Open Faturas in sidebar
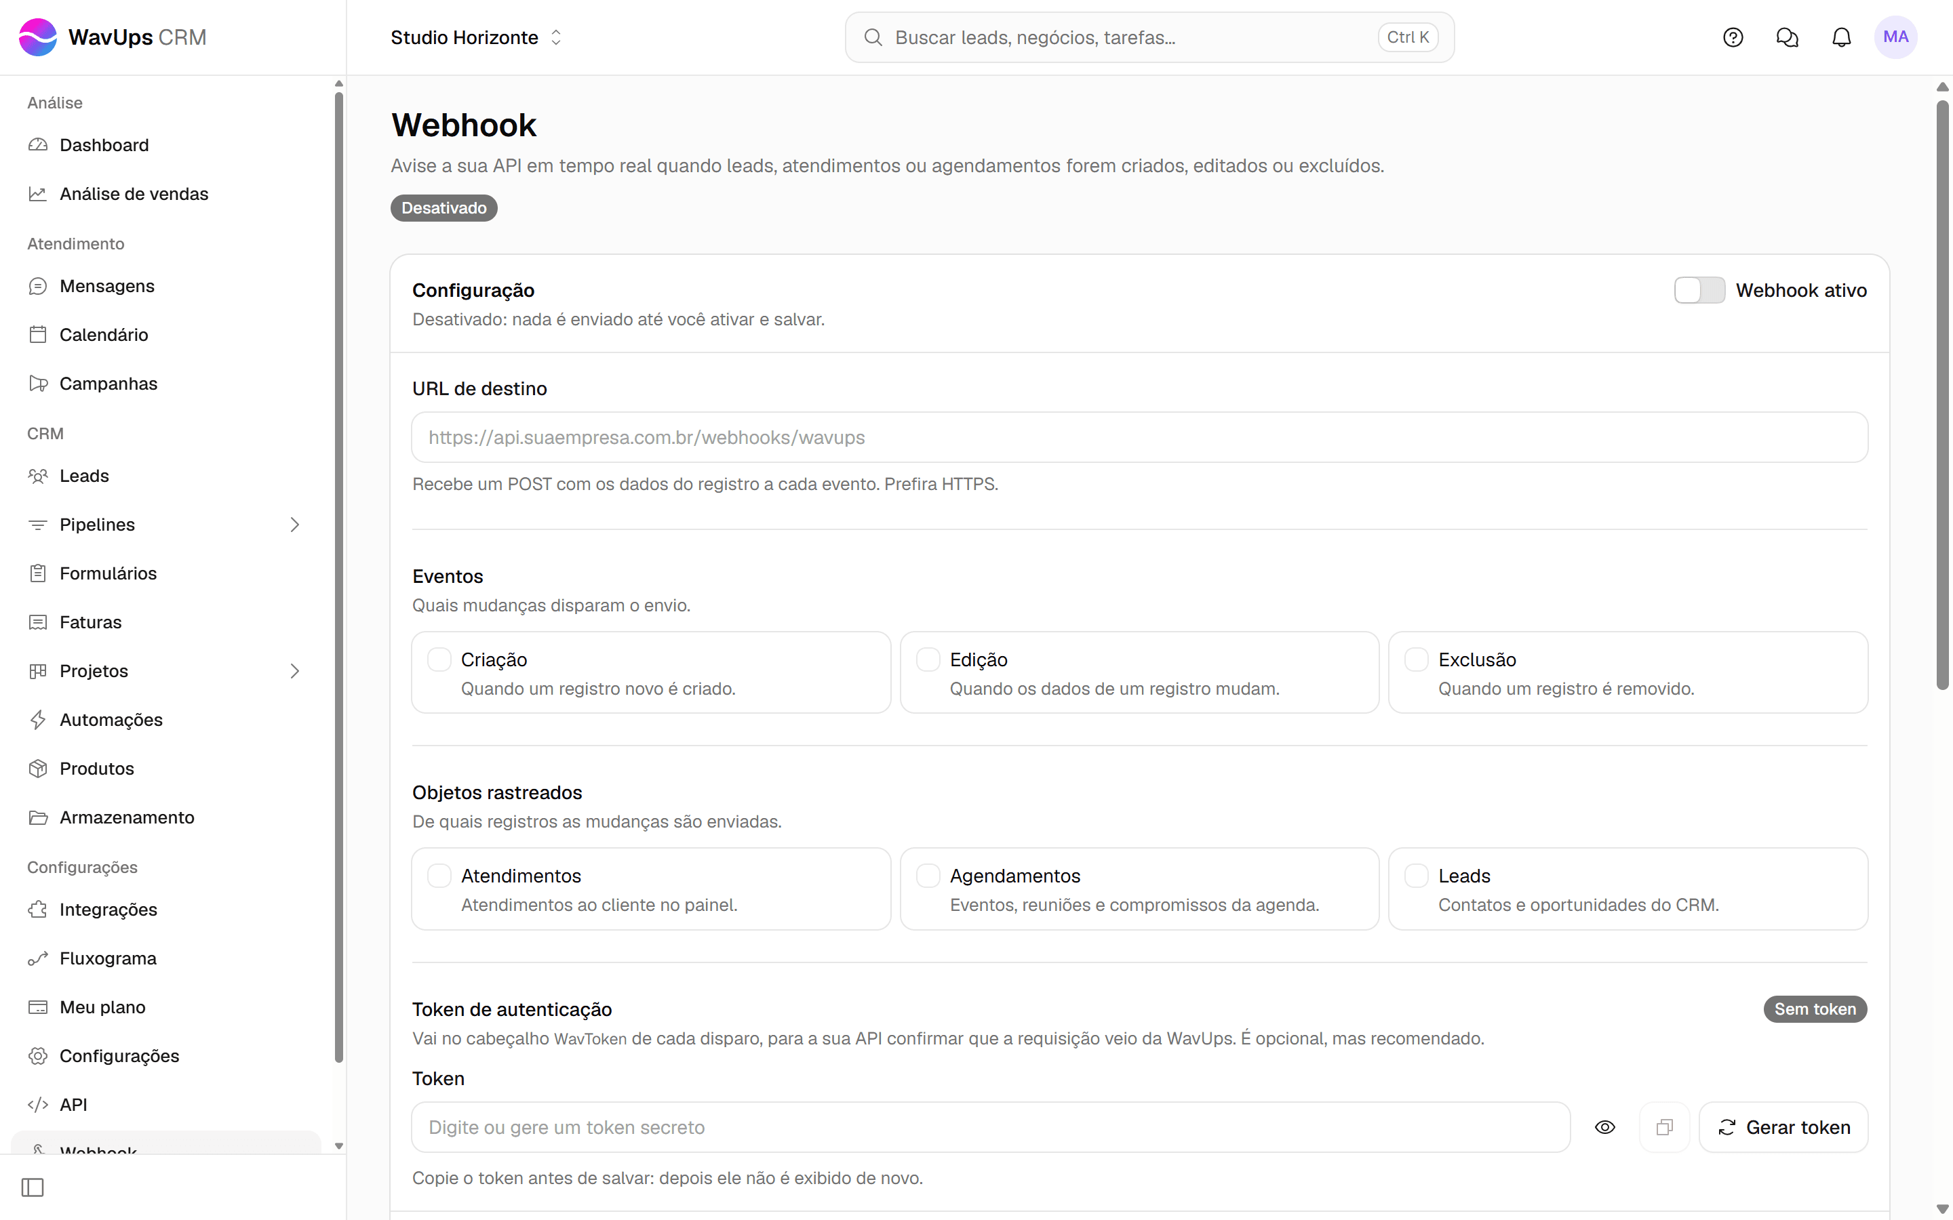The height and width of the screenshot is (1220, 1953). click(166, 622)
